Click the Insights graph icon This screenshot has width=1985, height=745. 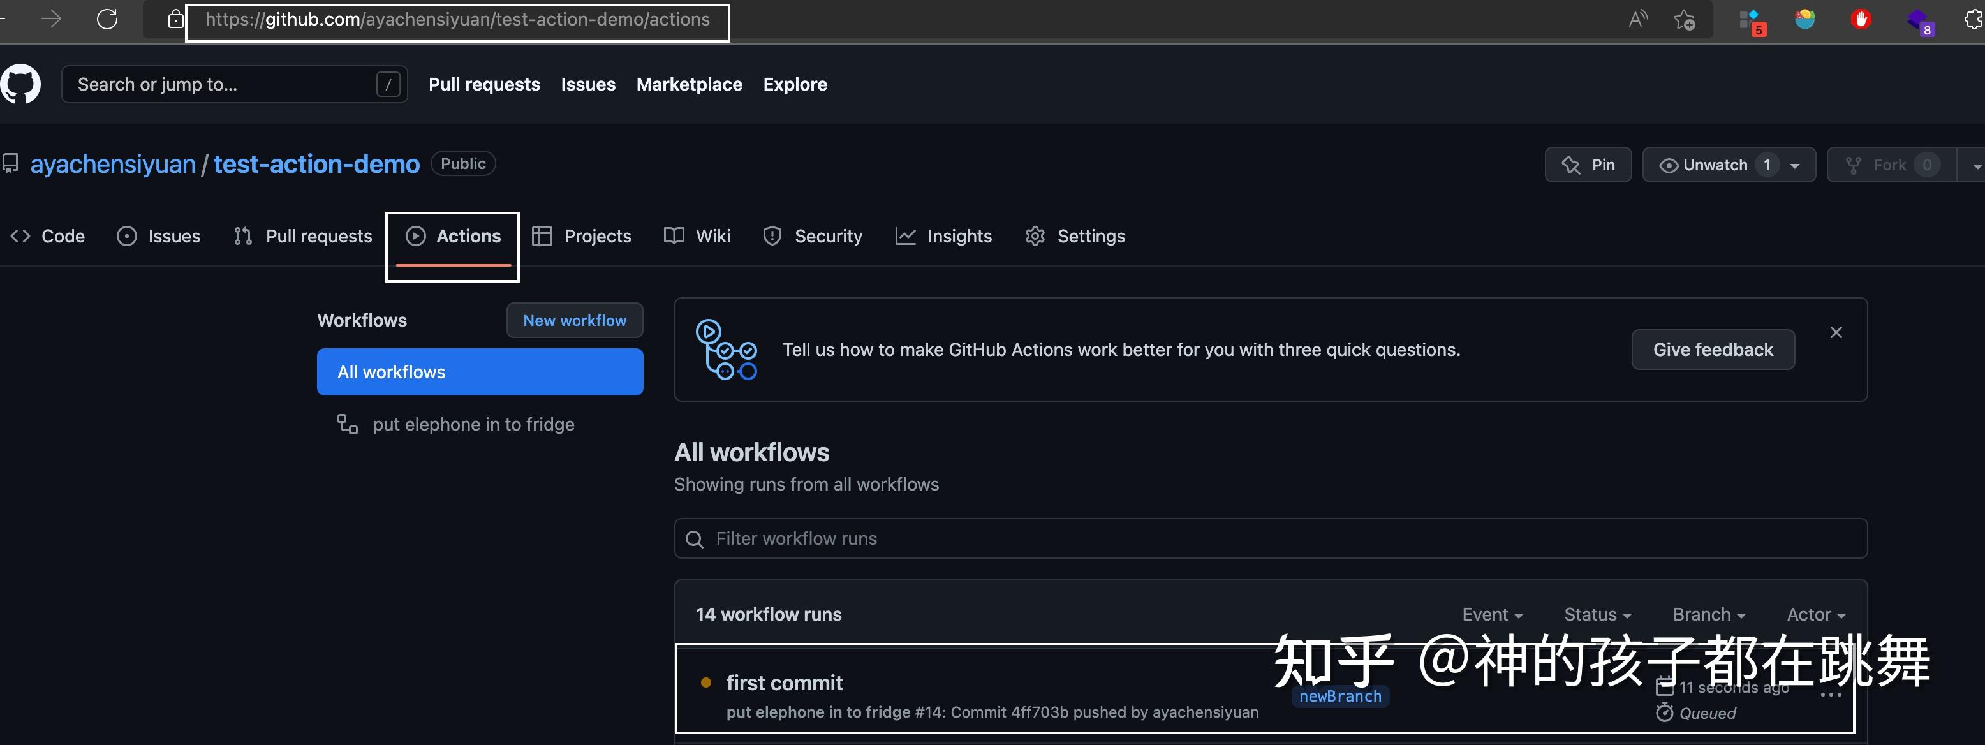click(x=905, y=236)
